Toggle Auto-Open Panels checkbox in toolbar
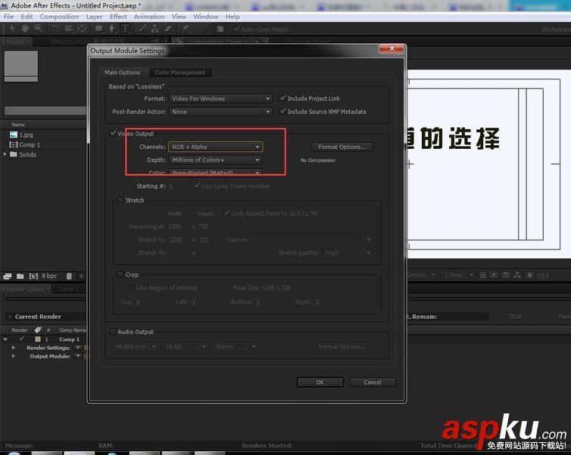Image resolution: width=571 pixels, height=455 pixels. click(x=236, y=29)
